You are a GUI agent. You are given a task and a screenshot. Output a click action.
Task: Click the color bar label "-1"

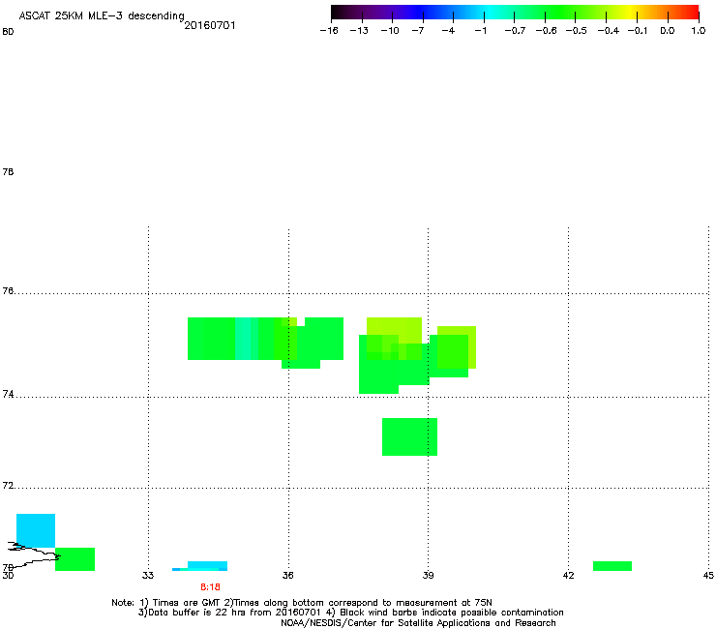point(480,31)
